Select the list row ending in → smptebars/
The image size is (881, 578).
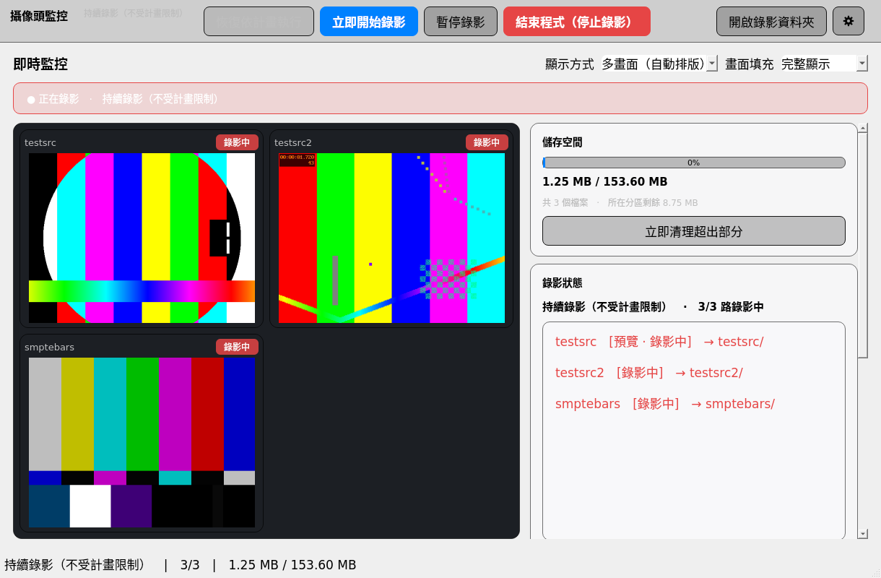click(x=694, y=404)
